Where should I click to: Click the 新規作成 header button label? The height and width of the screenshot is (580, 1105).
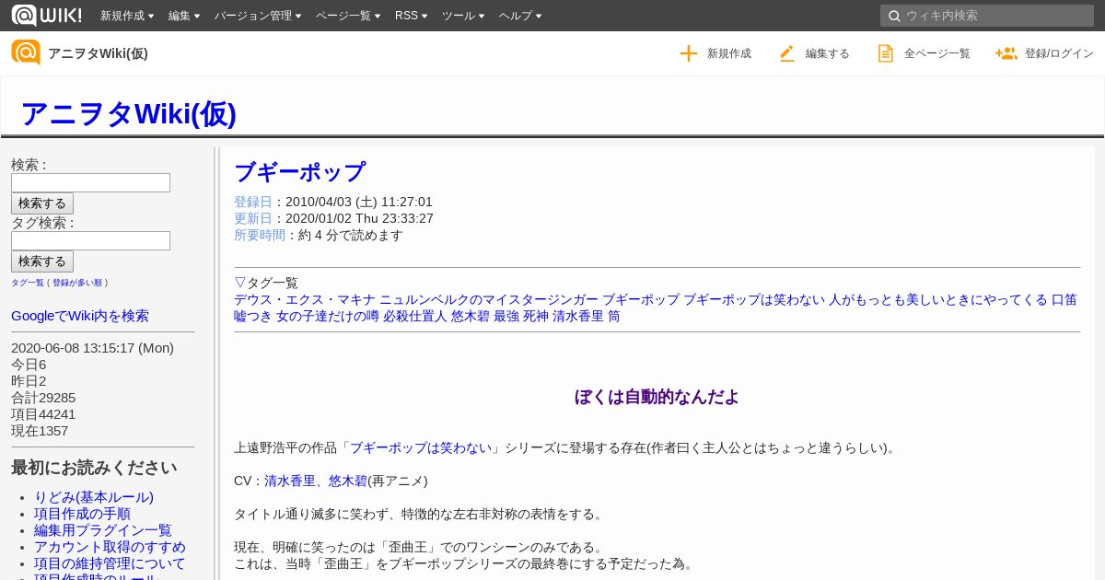[x=729, y=53]
